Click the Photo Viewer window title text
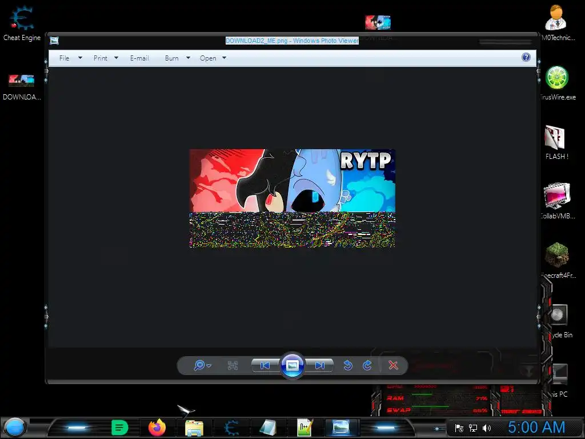This screenshot has height=439, width=585. (292, 41)
